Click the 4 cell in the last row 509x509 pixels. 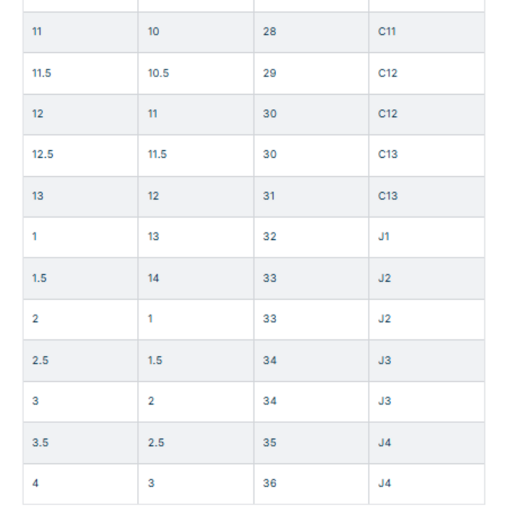pos(36,484)
